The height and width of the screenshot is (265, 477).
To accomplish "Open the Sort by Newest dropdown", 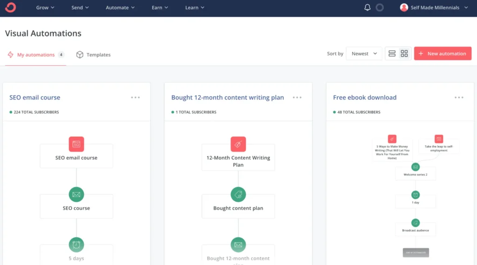I will point(364,53).
